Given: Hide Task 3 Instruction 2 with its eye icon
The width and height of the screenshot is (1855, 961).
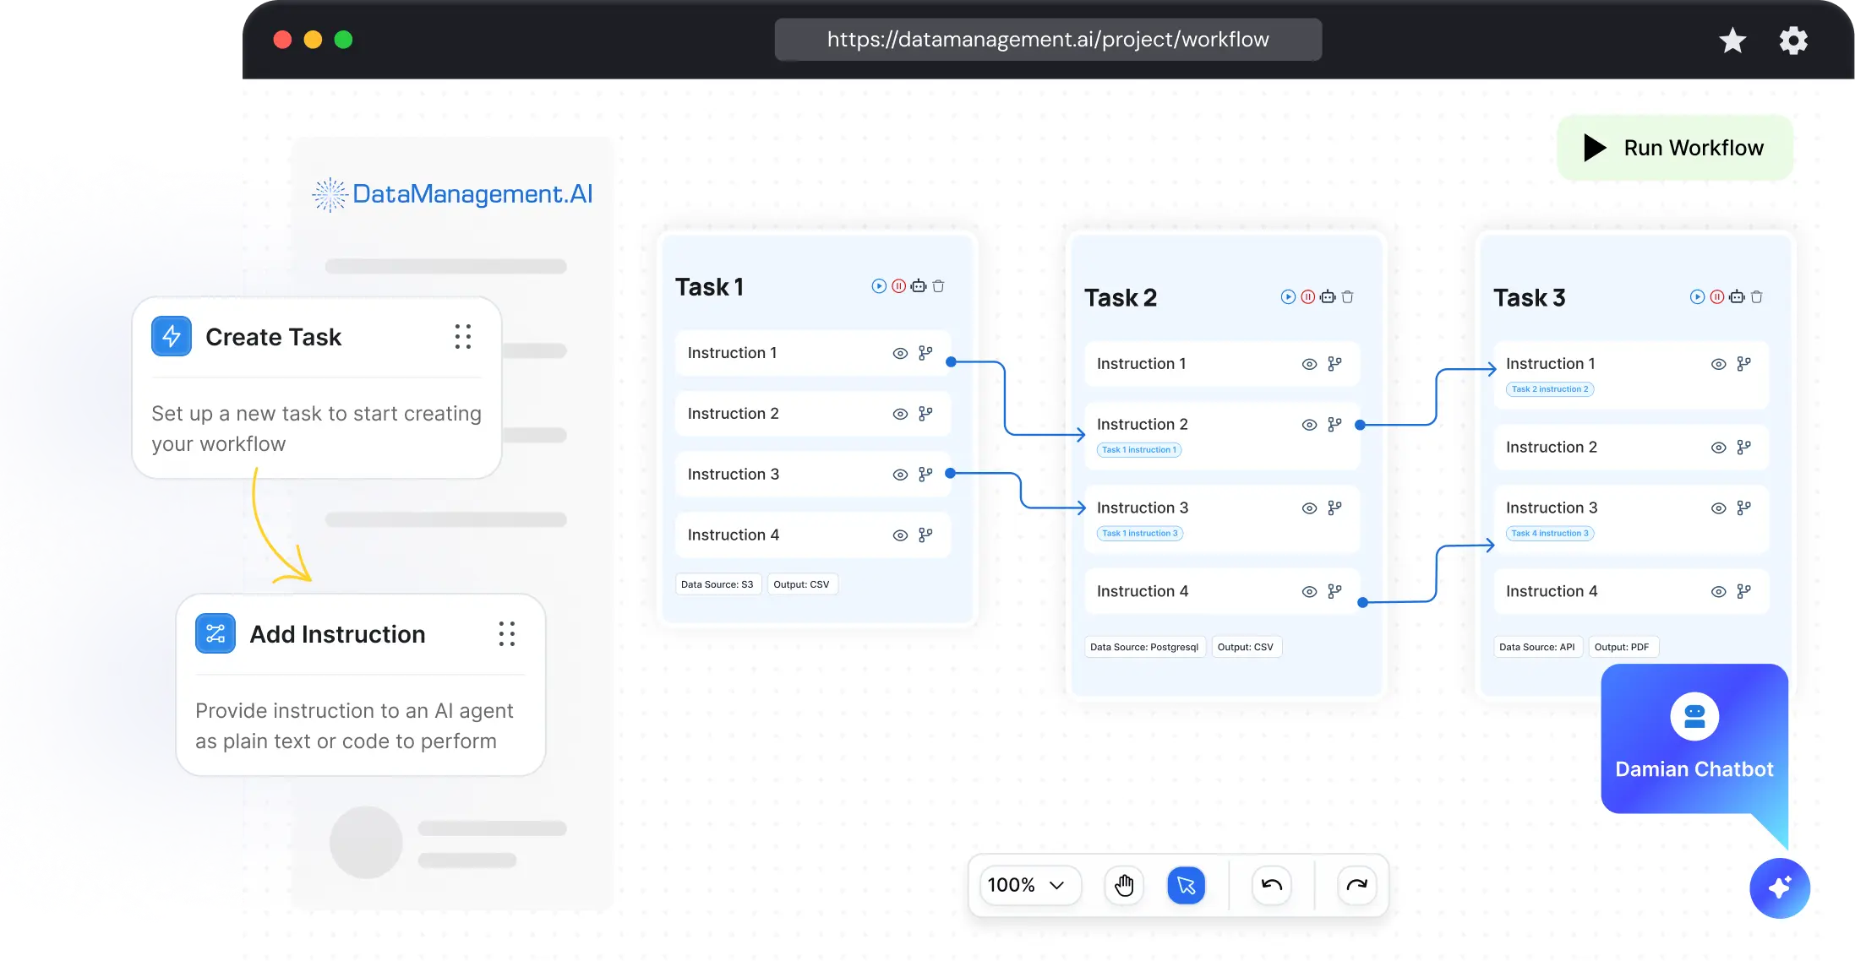Looking at the screenshot, I should (1718, 448).
